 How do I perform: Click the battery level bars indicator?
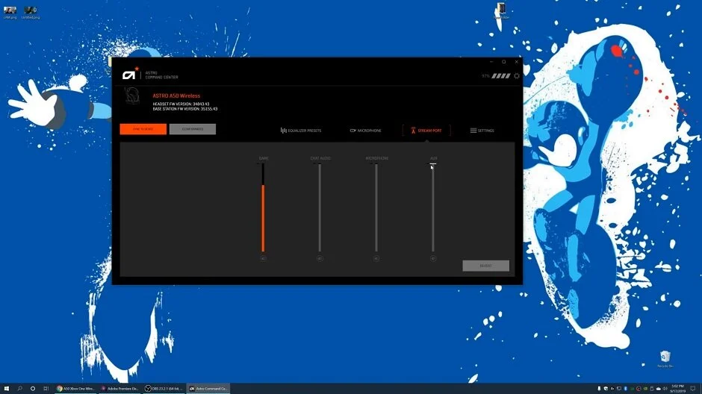(501, 76)
